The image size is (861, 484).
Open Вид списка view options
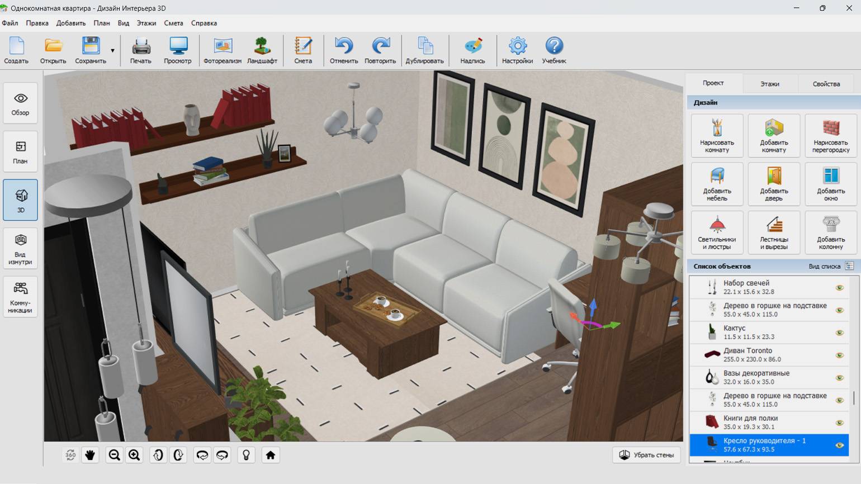[x=831, y=267]
